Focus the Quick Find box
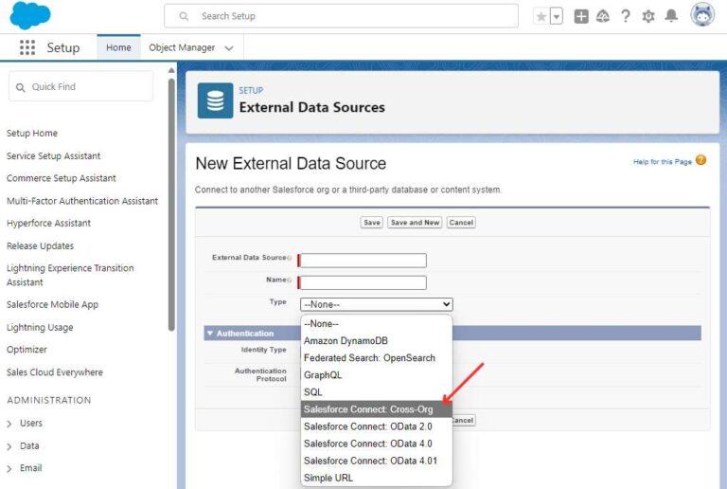 pos(80,86)
